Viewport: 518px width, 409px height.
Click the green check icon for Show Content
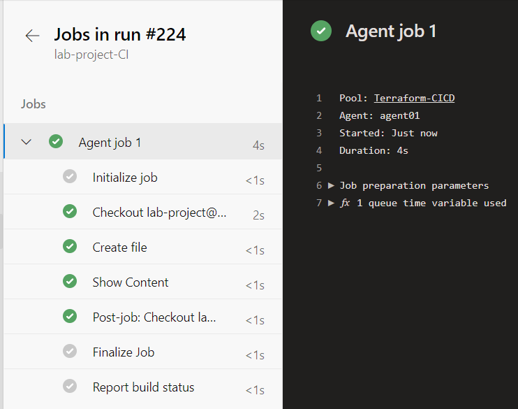(x=70, y=281)
